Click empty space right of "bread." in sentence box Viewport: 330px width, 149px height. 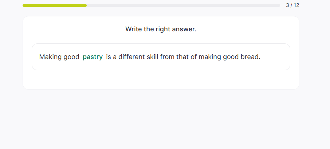coord(275,57)
